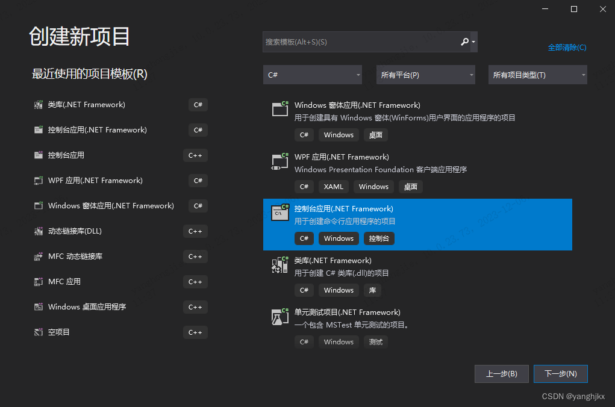The image size is (615, 407).
Task: Click the MFC 动态链接库 icon
Action: [37, 256]
